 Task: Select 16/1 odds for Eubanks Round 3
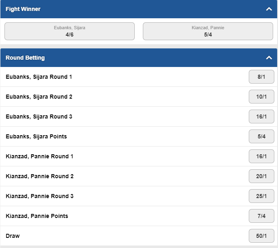(261, 116)
